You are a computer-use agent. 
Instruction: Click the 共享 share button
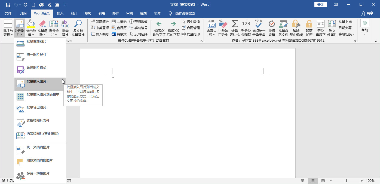click(x=367, y=13)
